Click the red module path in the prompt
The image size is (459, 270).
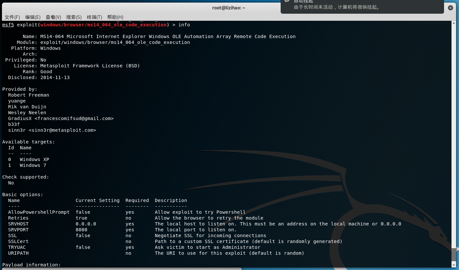coord(103,25)
